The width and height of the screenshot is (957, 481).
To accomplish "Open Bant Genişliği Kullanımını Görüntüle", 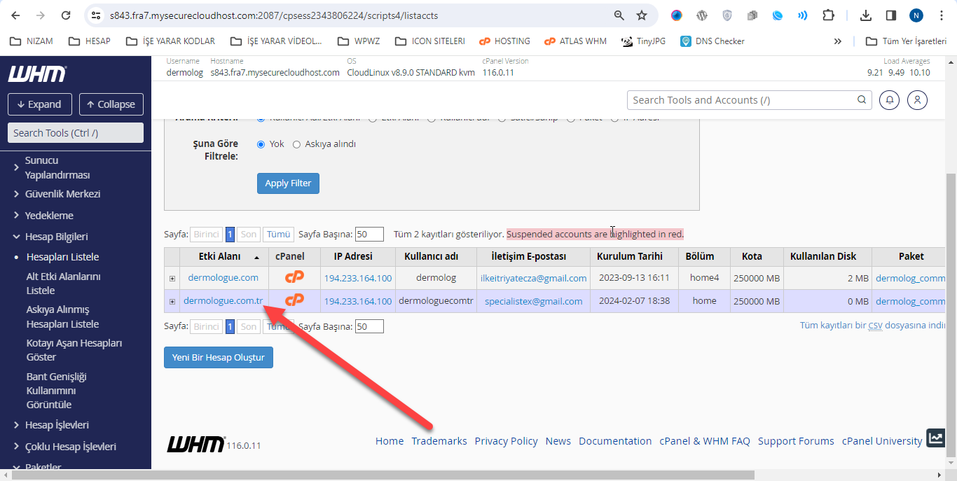I will click(57, 391).
